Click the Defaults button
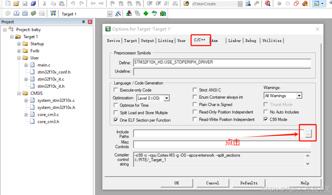Viewport: 332px width, 195px height. point(249,183)
